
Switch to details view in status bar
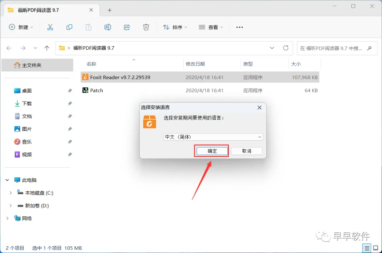[367, 248]
